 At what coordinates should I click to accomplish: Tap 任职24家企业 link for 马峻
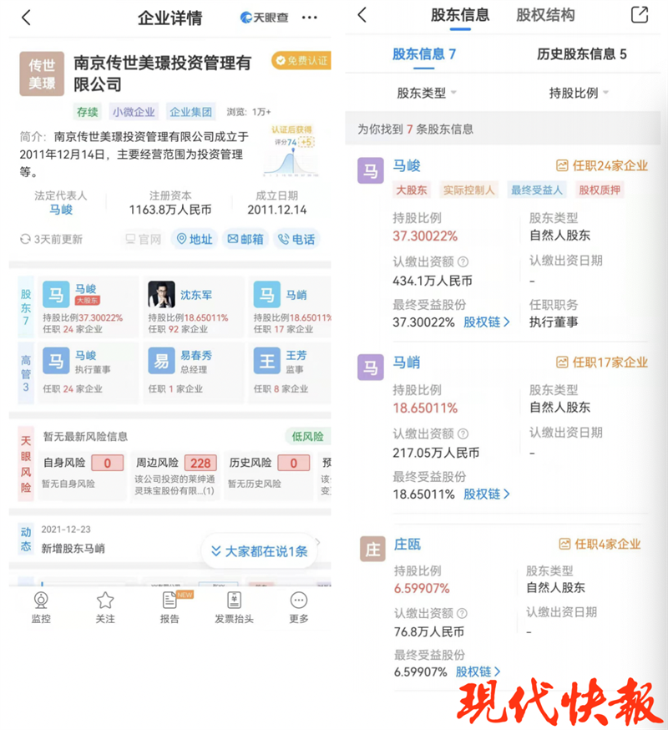(x=602, y=165)
